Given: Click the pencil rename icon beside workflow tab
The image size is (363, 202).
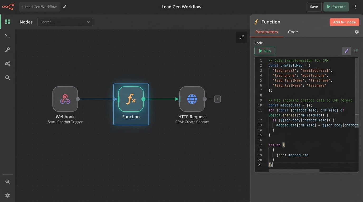Looking at the screenshot, I should click(x=65, y=7).
